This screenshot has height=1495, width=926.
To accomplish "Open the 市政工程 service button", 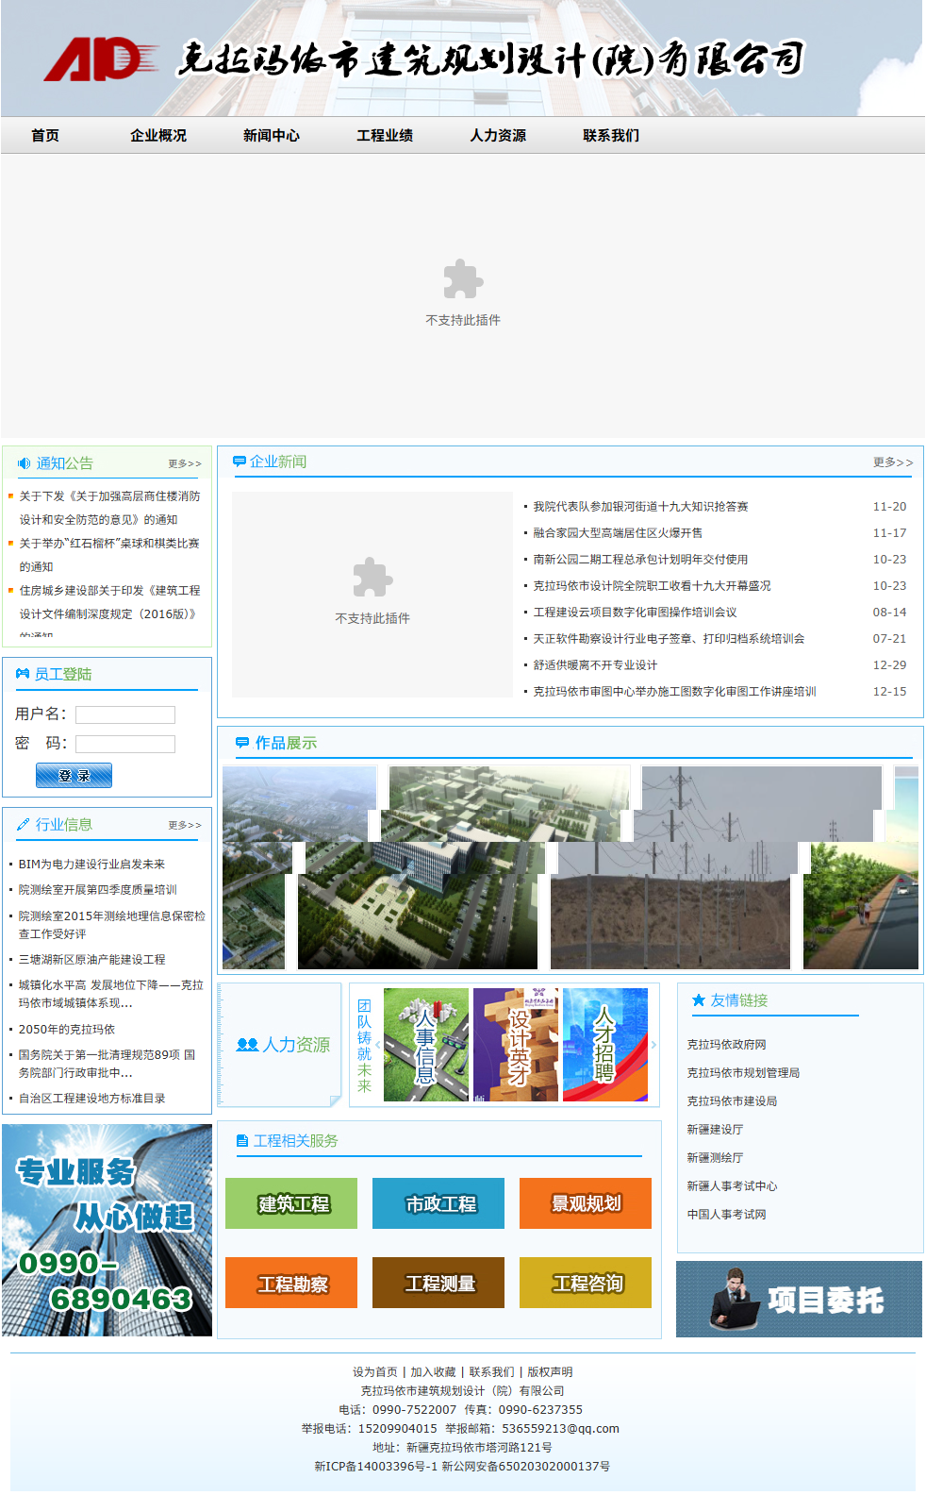I will 438,1203.
